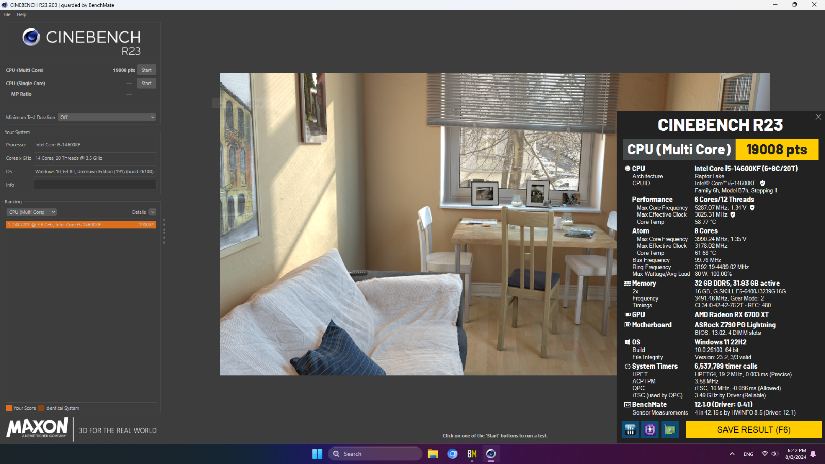Click the OS field Windows 10 64 Bit
The image size is (825, 464).
95,172
